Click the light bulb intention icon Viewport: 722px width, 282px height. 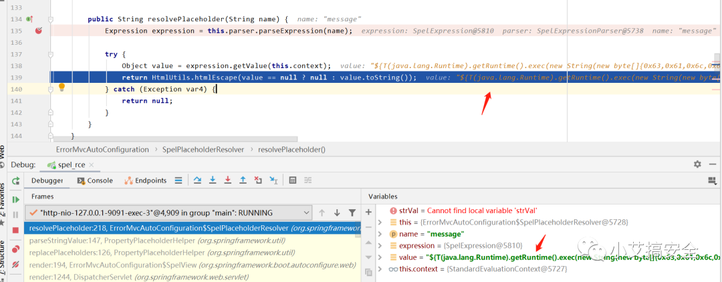[x=62, y=88]
